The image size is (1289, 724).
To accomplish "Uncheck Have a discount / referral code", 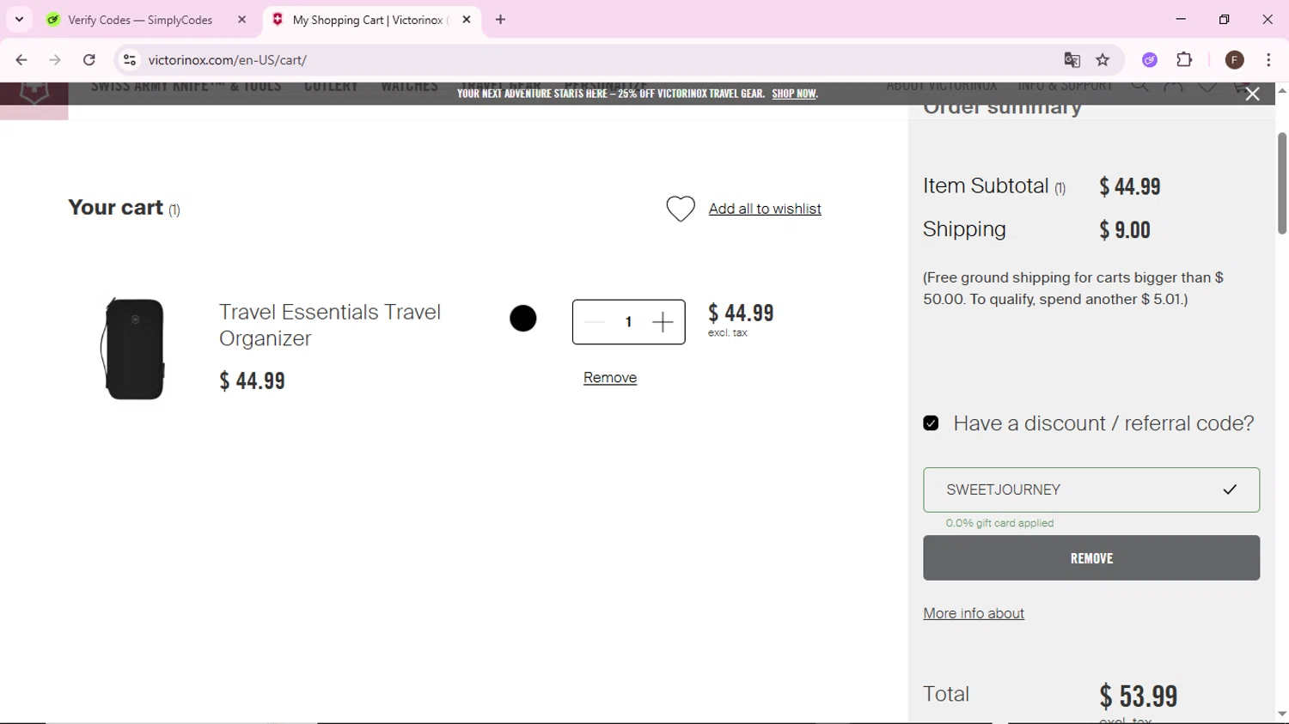I will (x=931, y=423).
